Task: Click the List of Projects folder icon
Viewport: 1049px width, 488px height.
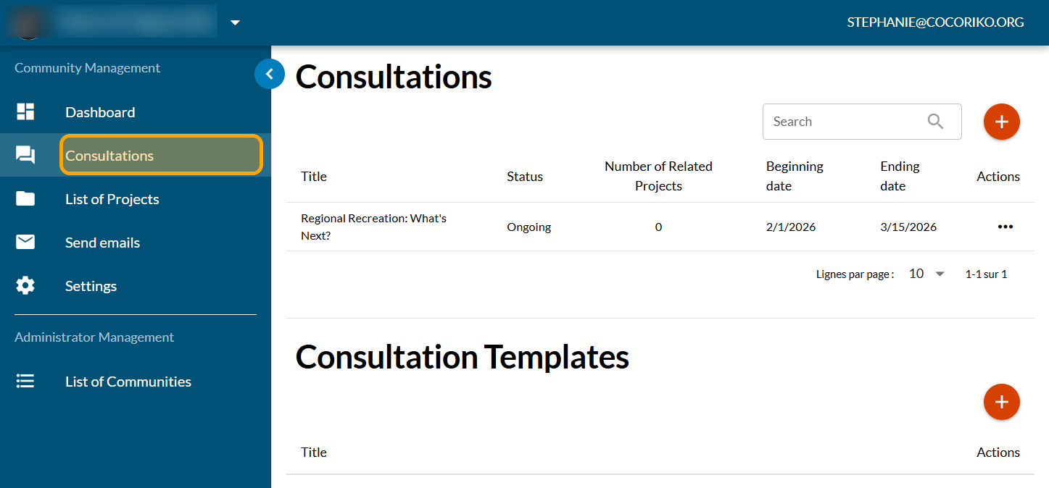Action: click(x=25, y=199)
